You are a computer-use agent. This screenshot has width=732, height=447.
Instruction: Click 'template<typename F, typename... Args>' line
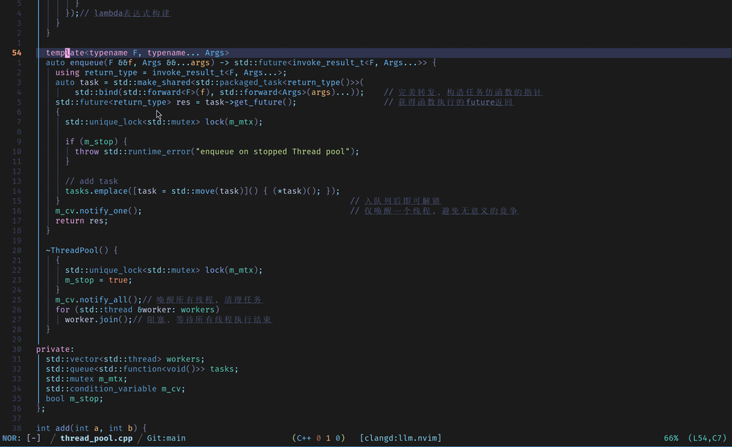[138, 53]
